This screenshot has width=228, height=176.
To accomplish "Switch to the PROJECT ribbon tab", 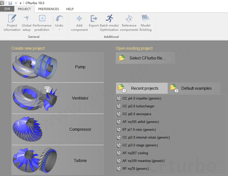I will coord(24,9).
